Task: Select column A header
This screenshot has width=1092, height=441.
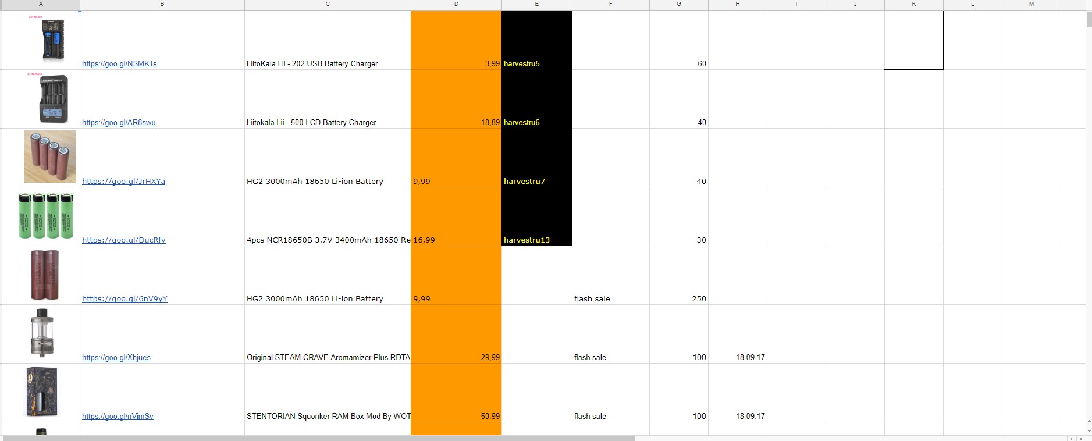Action: (41, 4)
